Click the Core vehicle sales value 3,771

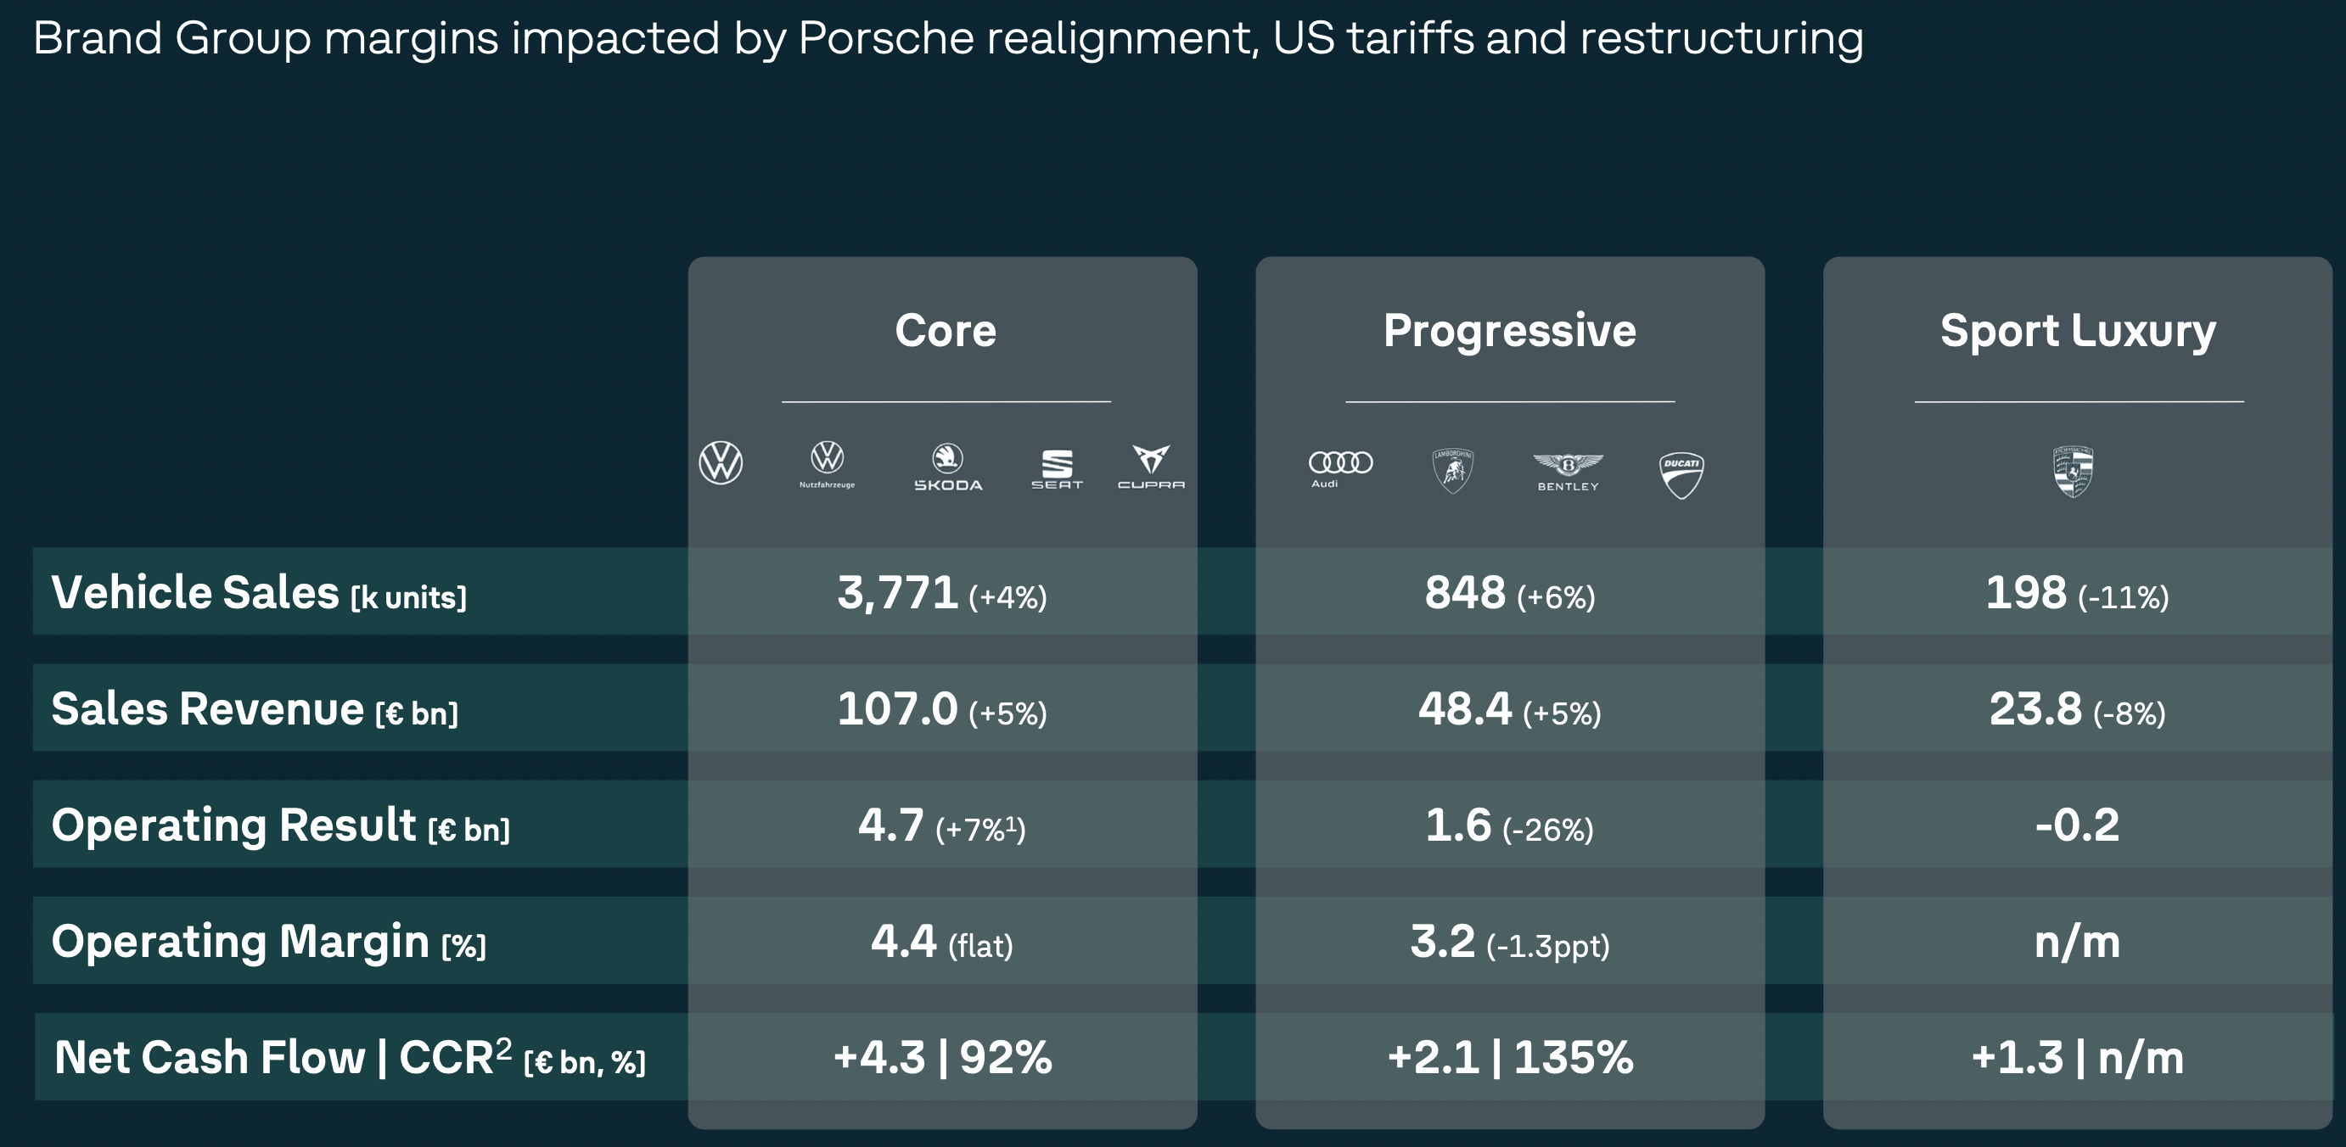tap(898, 594)
